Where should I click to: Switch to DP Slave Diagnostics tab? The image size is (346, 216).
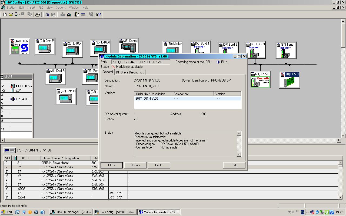130,72
